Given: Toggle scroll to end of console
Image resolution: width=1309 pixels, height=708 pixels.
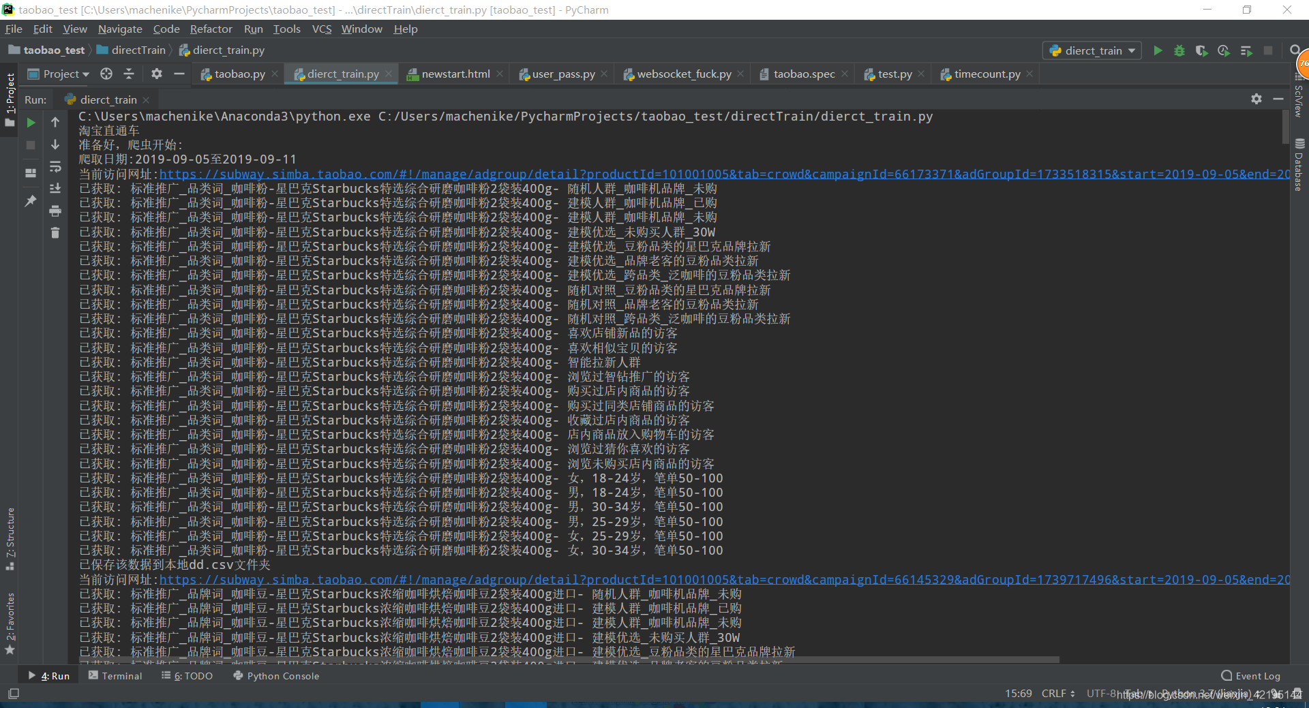Looking at the screenshot, I should pos(55,189).
